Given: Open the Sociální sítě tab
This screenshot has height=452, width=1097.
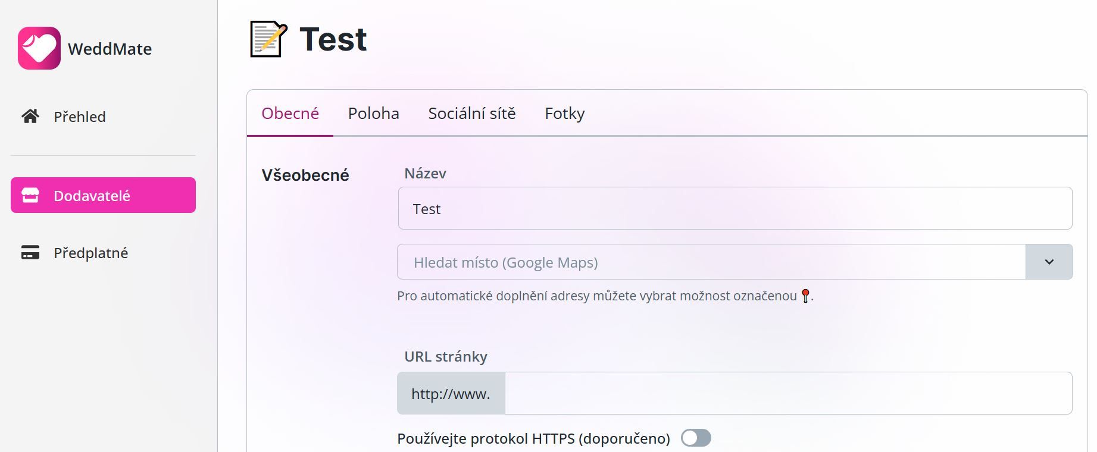Looking at the screenshot, I should pos(472,113).
